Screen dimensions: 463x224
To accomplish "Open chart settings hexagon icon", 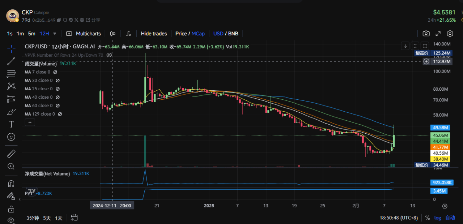I will [x=450, y=34].
